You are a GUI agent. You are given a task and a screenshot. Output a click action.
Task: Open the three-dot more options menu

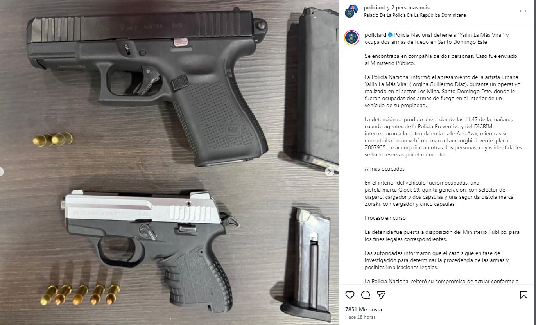pyautogui.click(x=523, y=11)
